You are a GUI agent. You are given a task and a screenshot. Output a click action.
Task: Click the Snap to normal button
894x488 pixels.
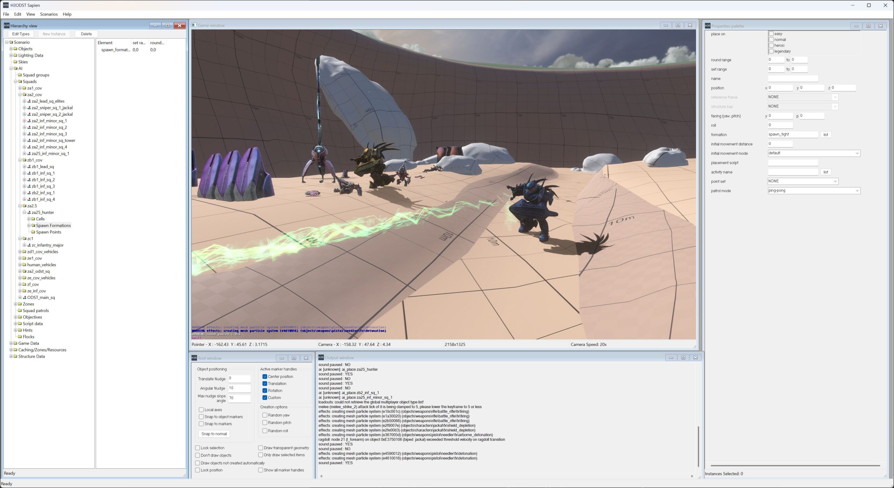tap(214, 434)
